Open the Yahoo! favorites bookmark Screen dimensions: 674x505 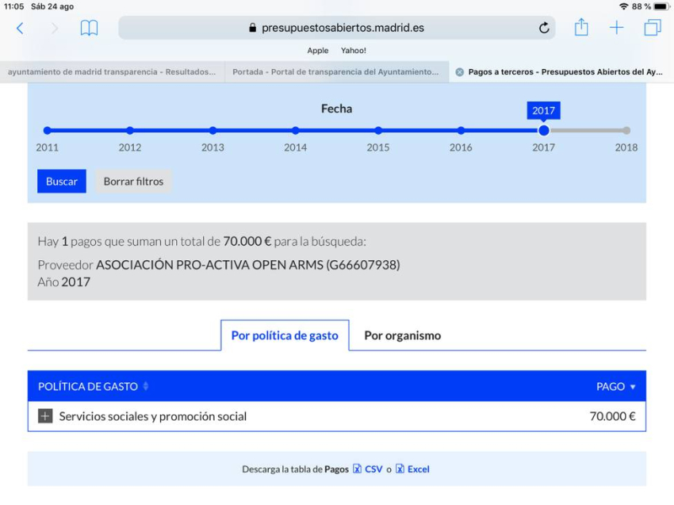[353, 50]
